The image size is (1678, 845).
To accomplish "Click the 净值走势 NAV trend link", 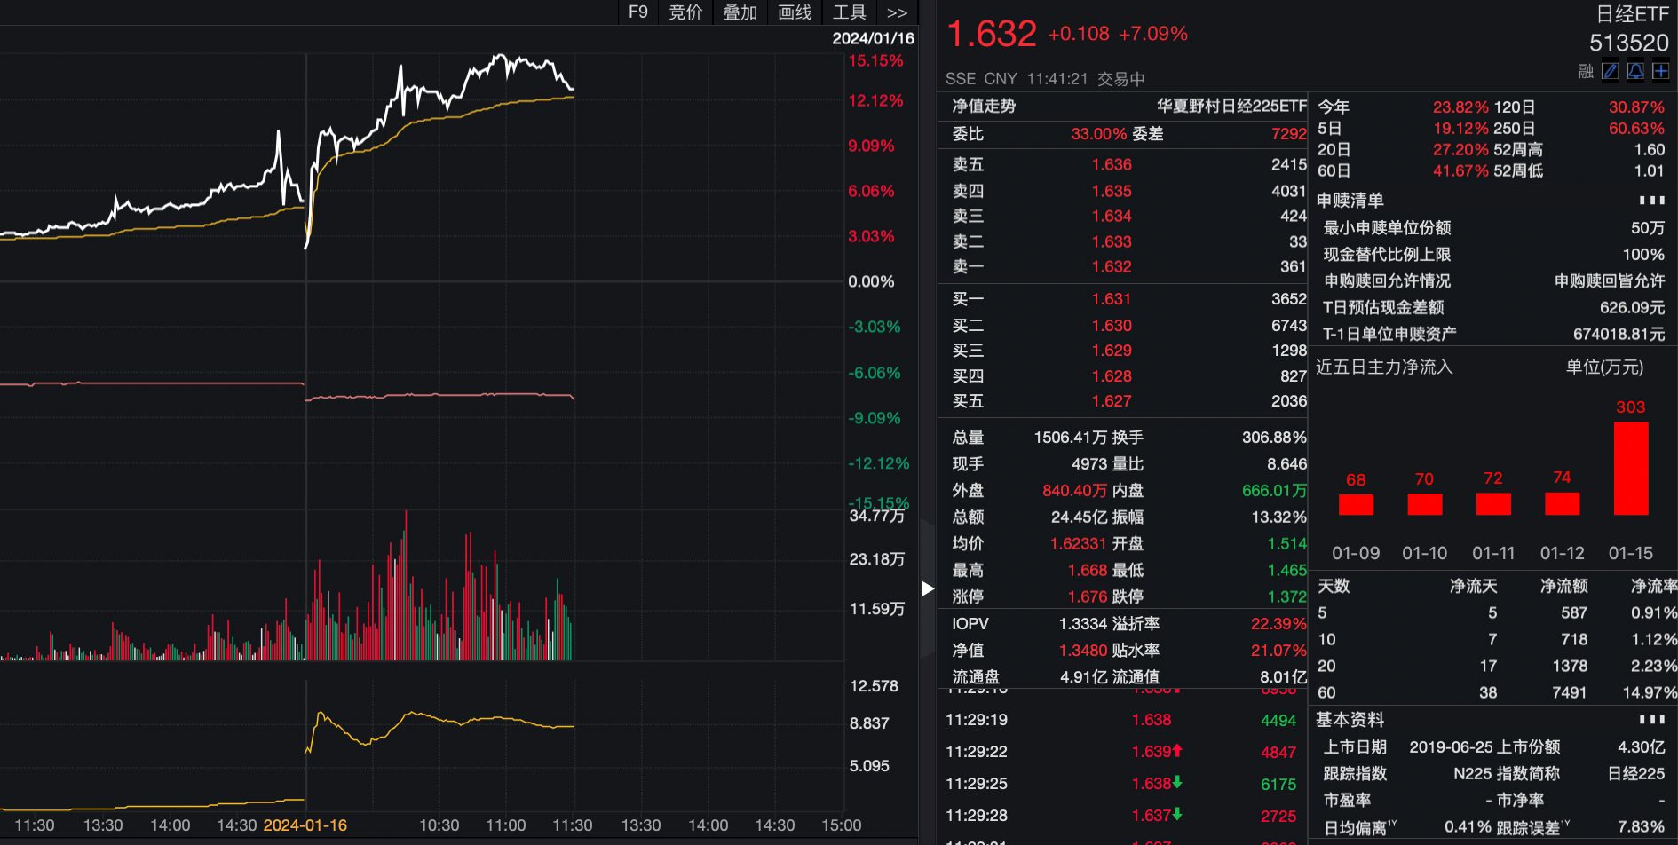I will click(x=984, y=107).
